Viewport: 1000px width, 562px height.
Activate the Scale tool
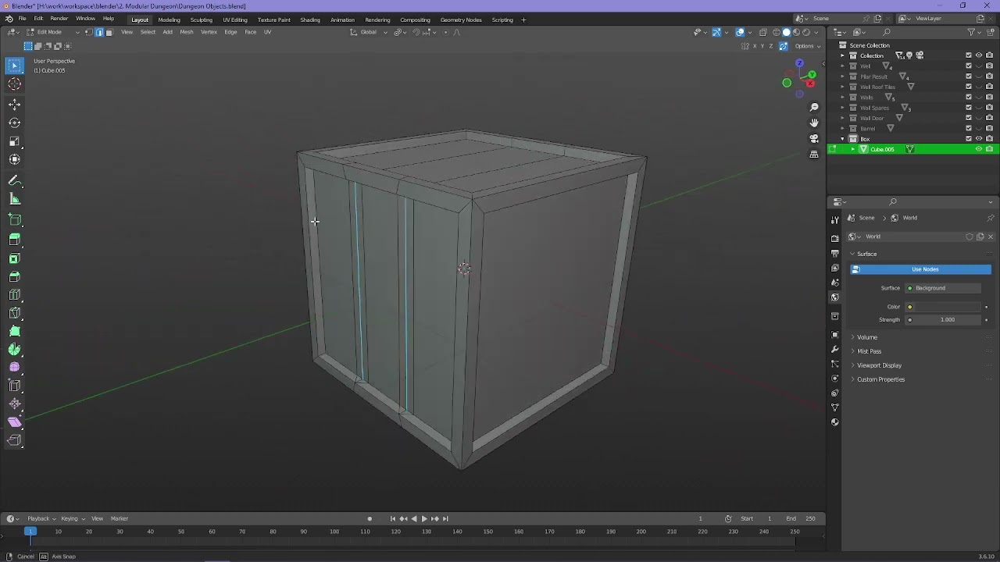[15, 141]
